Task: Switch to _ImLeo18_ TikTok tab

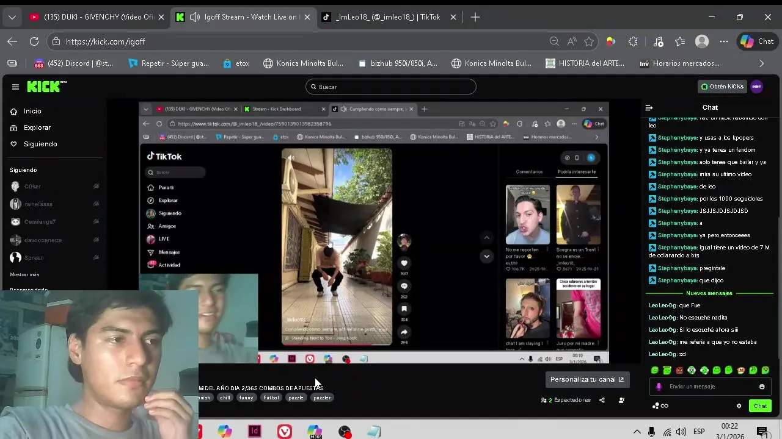Action: click(387, 17)
